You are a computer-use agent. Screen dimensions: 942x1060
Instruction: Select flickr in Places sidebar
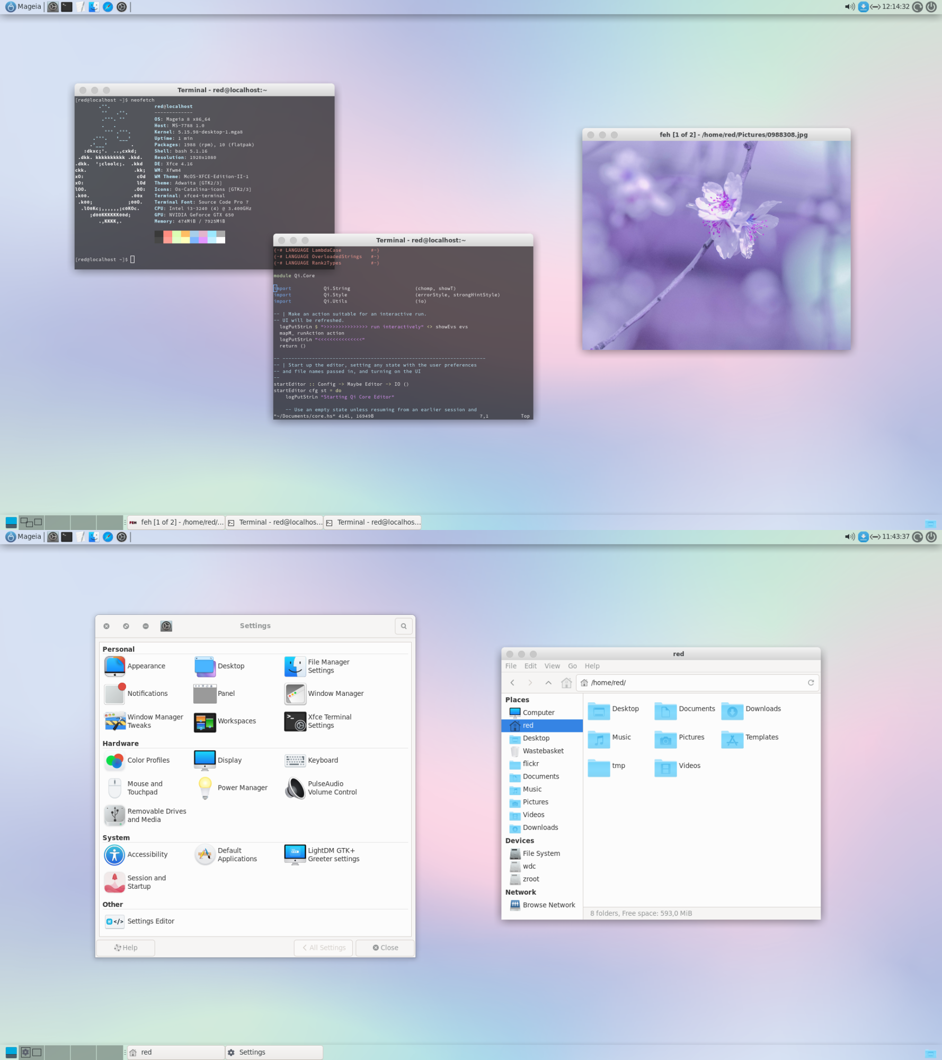[542, 764]
